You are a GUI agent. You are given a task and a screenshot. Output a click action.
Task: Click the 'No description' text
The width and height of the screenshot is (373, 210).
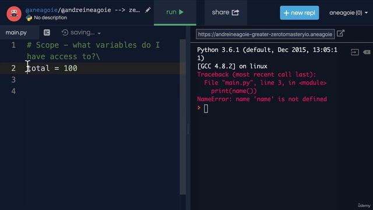pyautogui.click(x=51, y=17)
